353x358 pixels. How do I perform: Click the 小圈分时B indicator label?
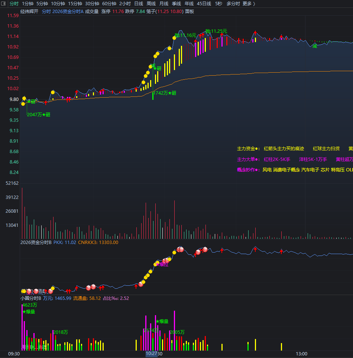(31, 298)
